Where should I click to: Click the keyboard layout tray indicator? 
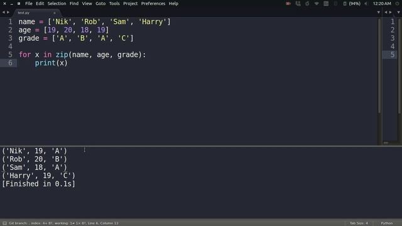326,4
